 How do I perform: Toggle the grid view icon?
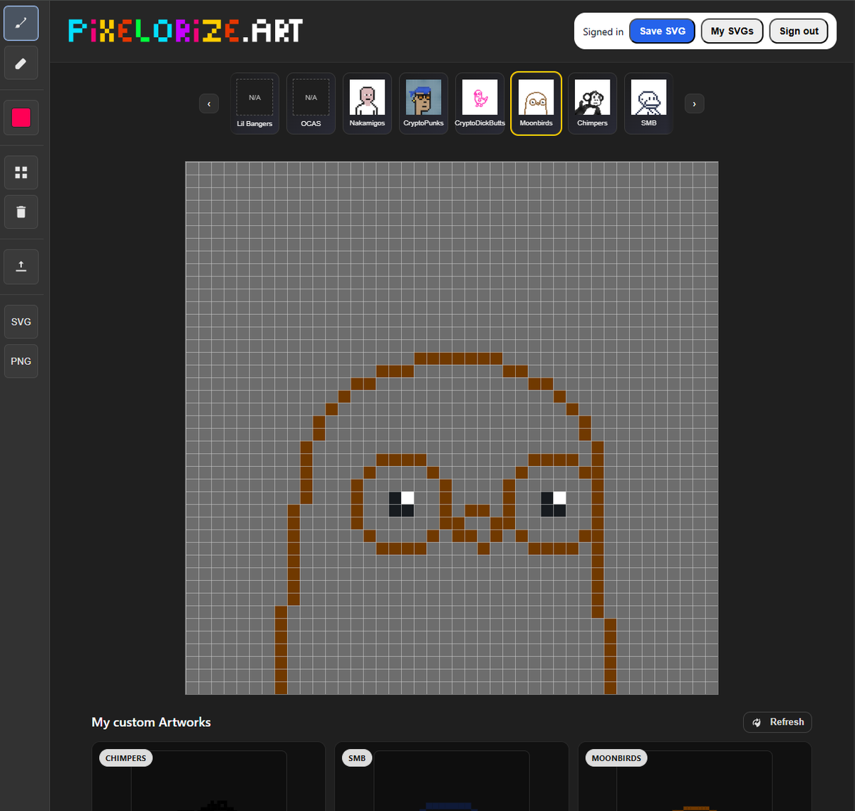21,172
